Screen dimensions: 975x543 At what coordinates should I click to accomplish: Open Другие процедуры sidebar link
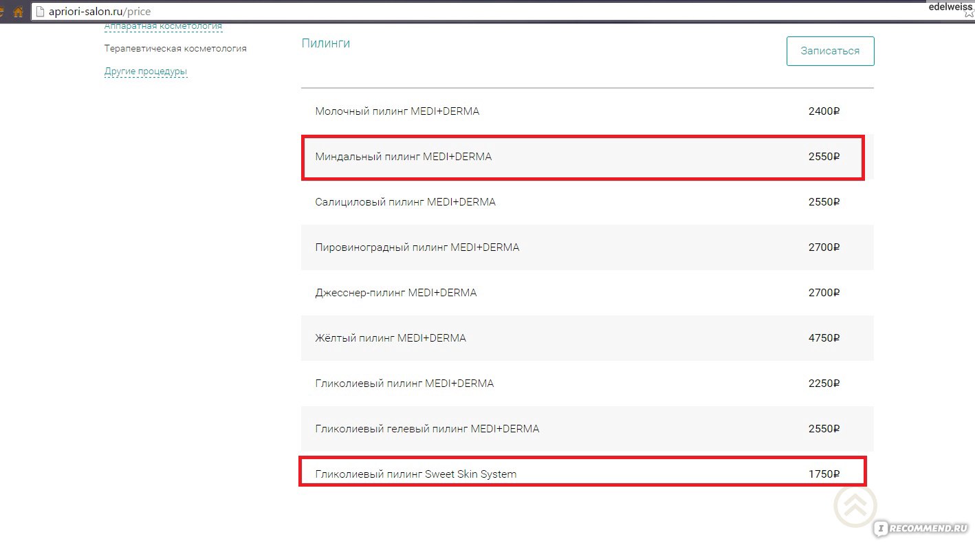pyautogui.click(x=146, y=71)
